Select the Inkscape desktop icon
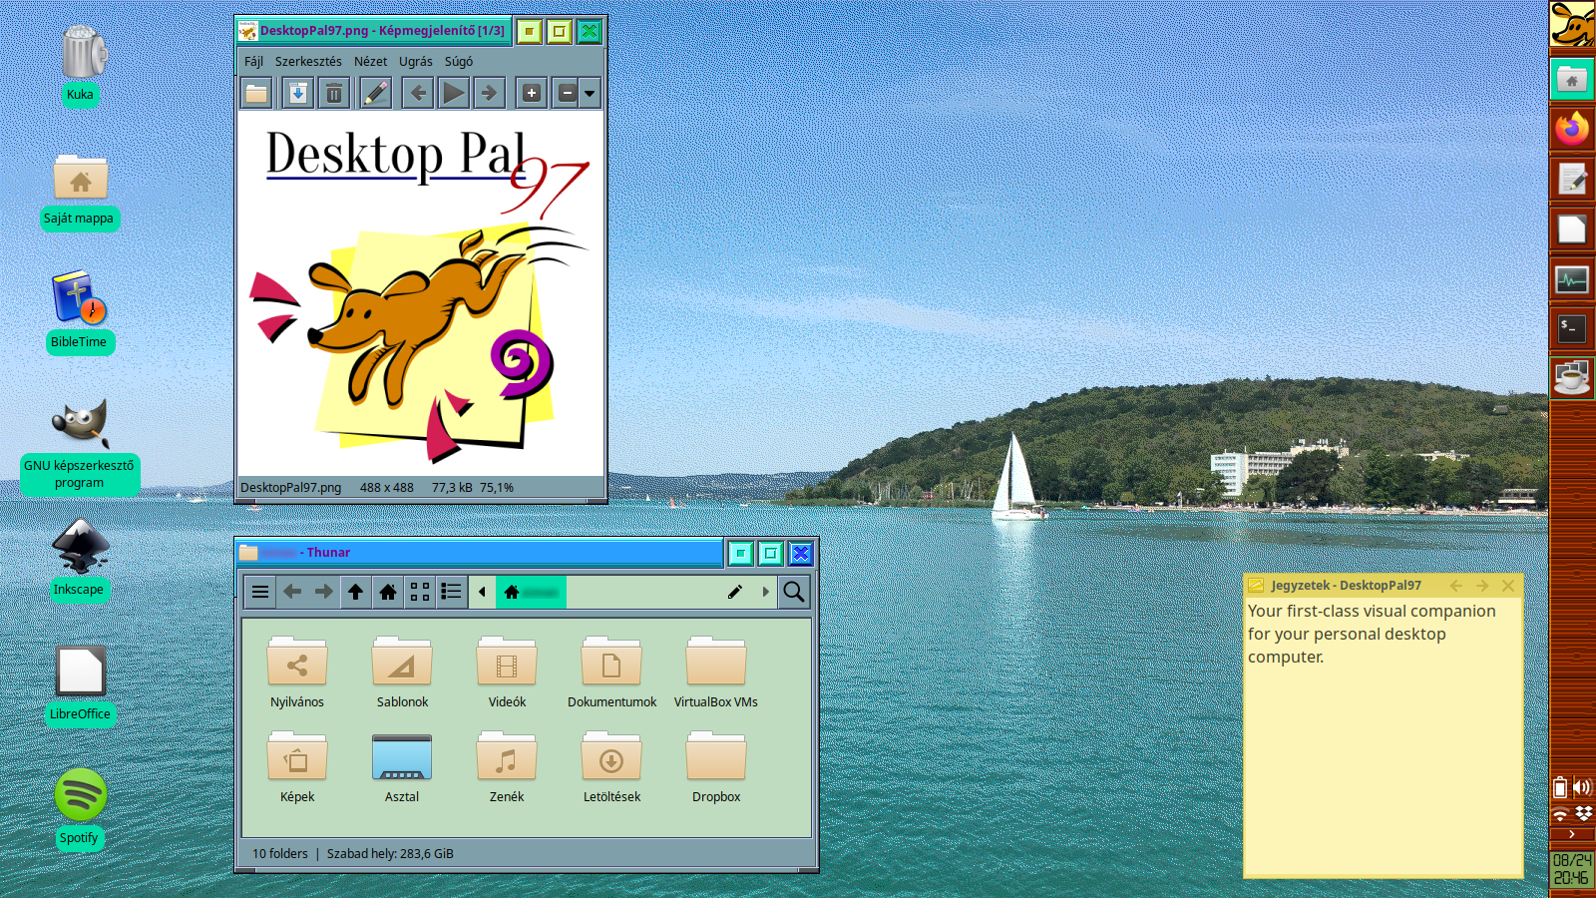Screen dimensions: 1596x898 point(80,559)
